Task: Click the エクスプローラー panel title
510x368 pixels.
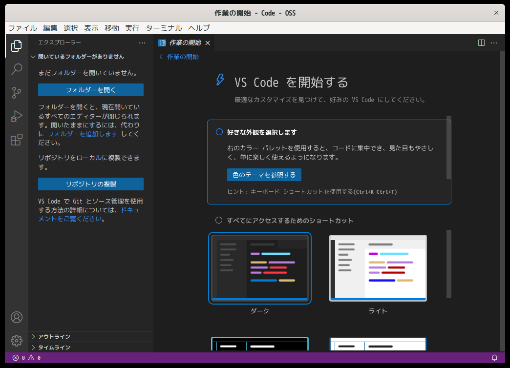Action: pos(60,42)
